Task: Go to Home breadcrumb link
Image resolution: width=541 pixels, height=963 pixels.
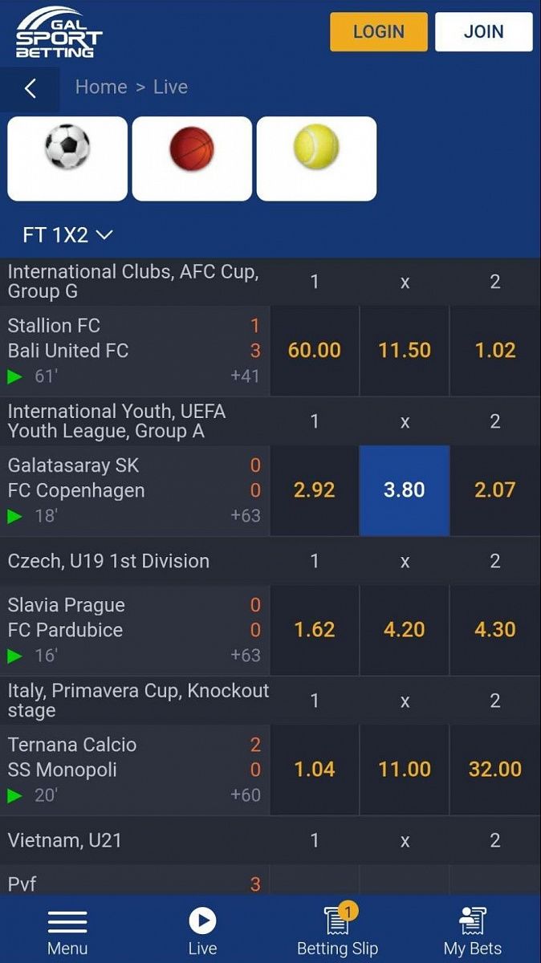Action: coord(101,87)
